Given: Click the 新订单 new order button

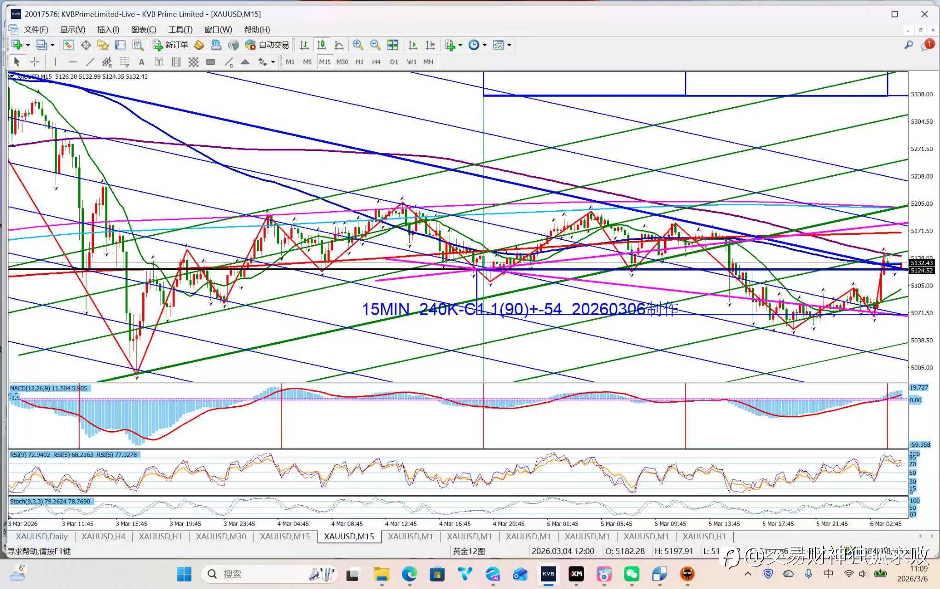Looking at the screenshot, I should click(170, 45).
